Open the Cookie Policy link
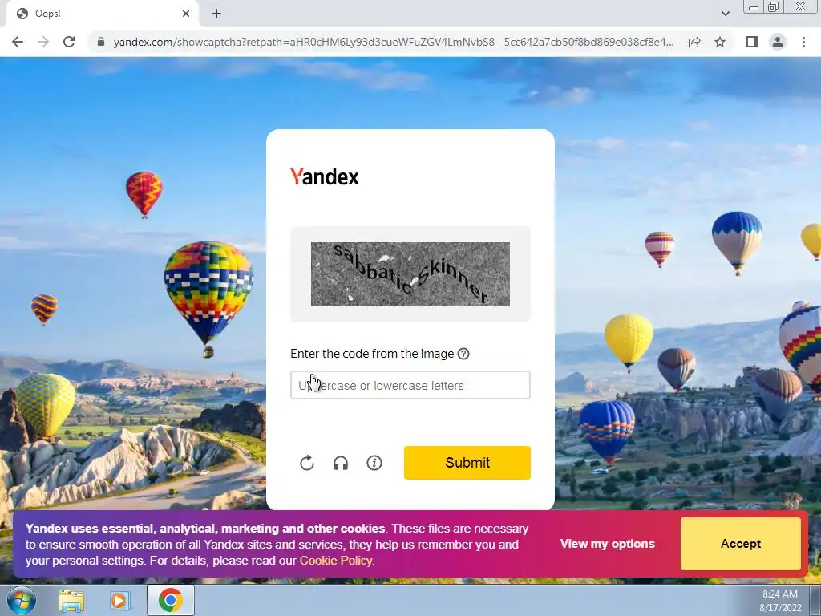This screenshot has height=616, width=821. 336,561
